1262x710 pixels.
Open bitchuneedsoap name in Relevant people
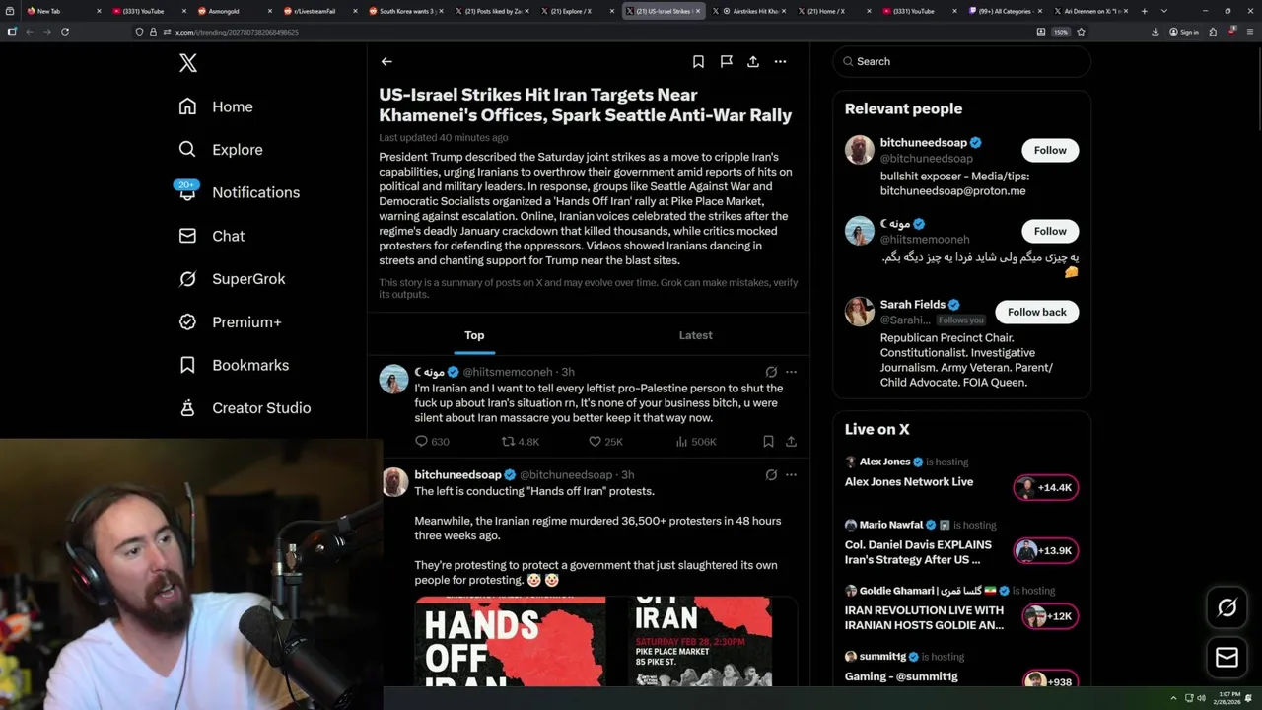tap(924, 143)
